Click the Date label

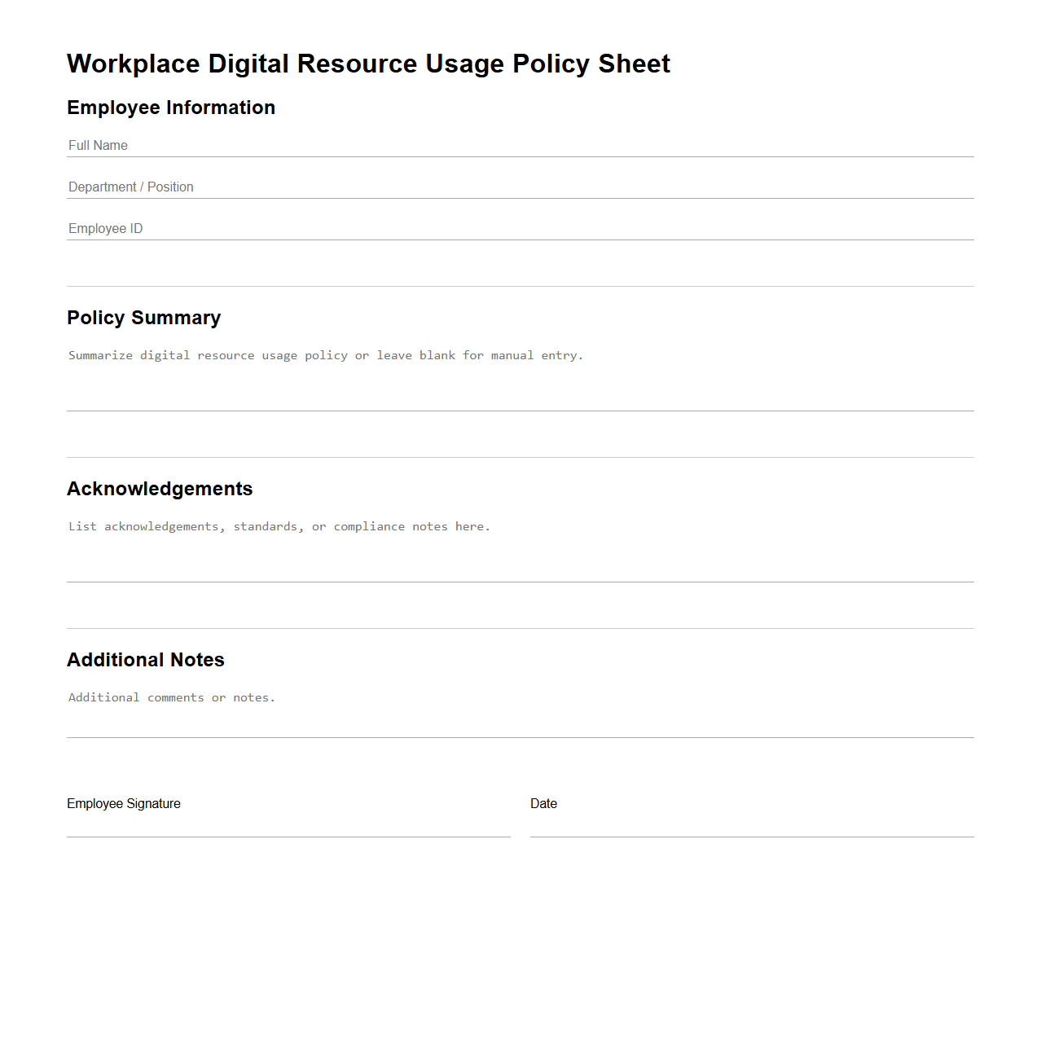543,803
